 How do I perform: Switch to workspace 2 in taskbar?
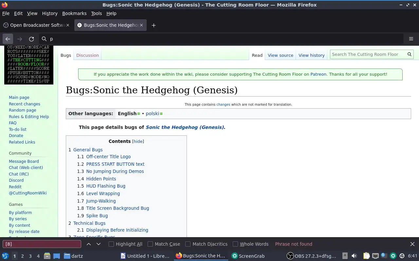pos(23,256)
